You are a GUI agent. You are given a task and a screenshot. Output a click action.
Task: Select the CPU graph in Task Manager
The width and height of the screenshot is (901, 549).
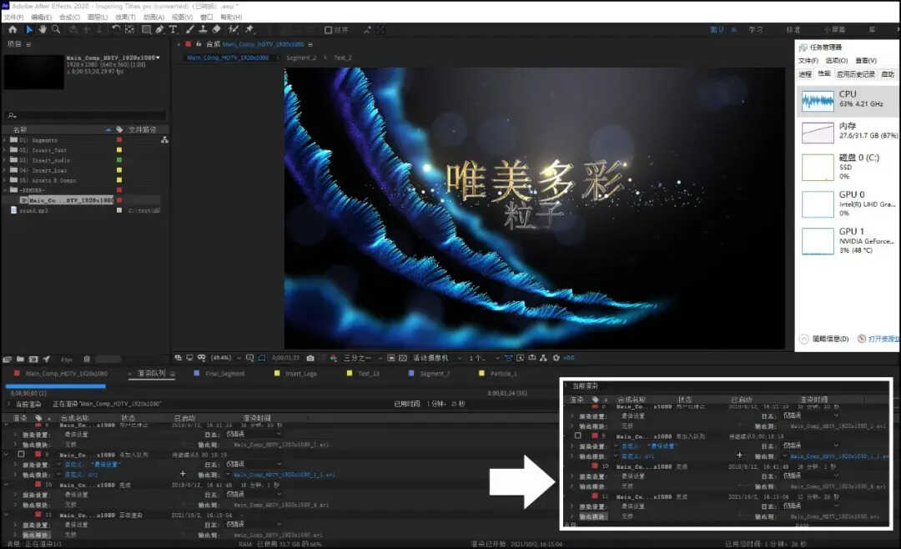coord(817,101)
